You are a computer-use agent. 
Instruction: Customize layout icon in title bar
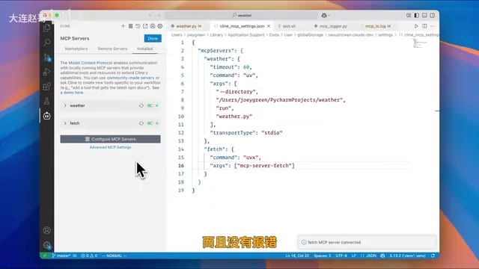pyautogui.click(x=409, y=15)
